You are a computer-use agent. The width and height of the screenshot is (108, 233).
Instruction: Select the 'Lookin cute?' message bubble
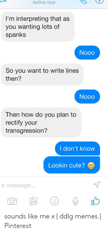72,165
